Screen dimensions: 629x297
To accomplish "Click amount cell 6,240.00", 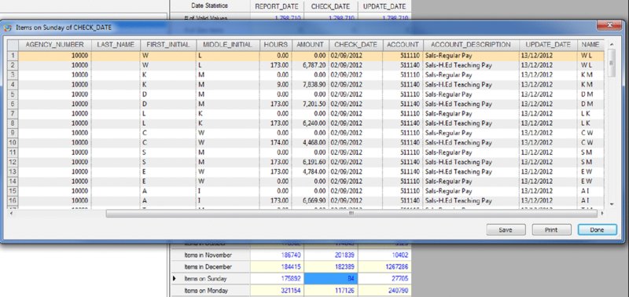I will pyautogui.click(x=310, y=123).
